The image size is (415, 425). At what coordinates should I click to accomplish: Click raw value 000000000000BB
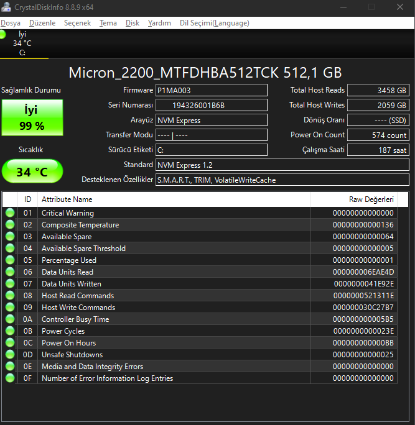pos(363,343)
